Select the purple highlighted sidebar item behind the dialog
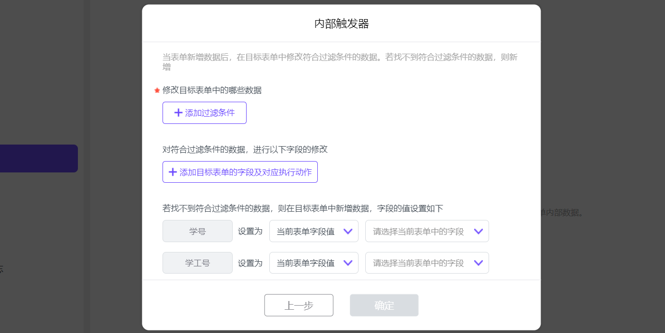Image resolution: width=665 pixels, height=333 pixels. (39, 158)
